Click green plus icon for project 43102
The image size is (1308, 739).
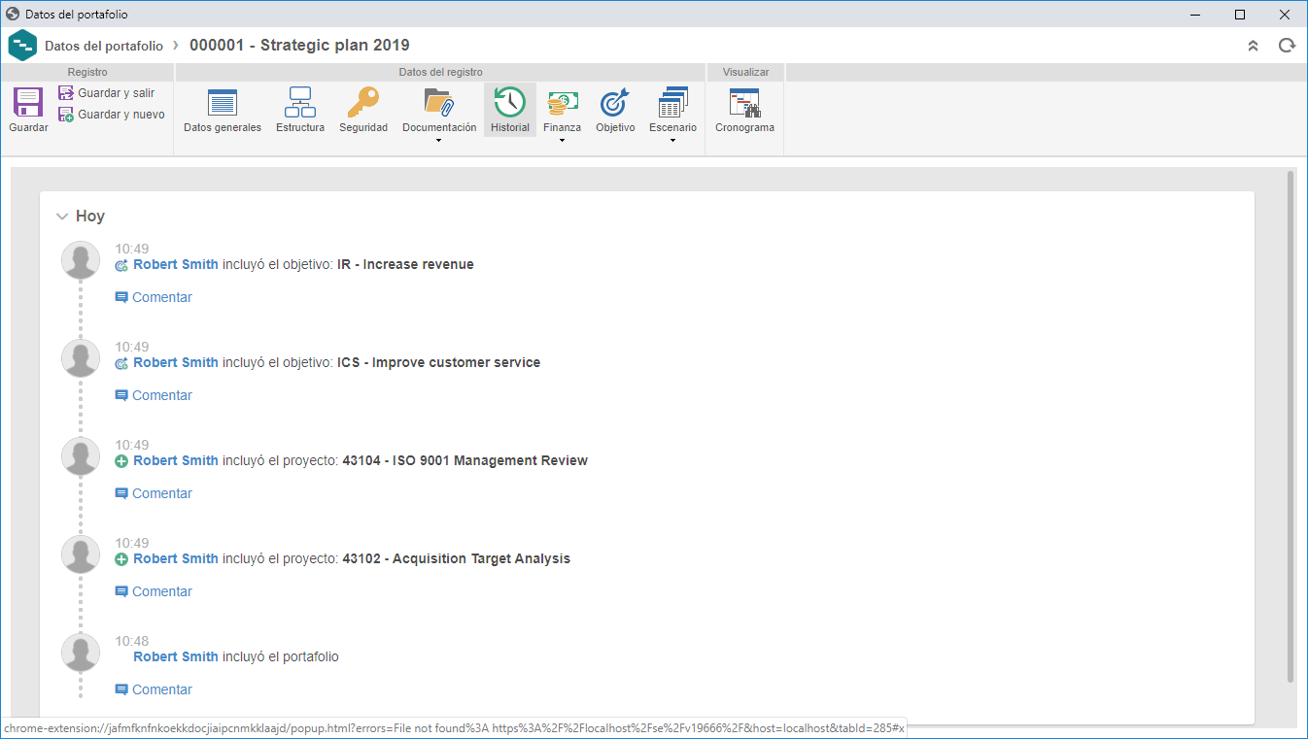coord(121,559)
